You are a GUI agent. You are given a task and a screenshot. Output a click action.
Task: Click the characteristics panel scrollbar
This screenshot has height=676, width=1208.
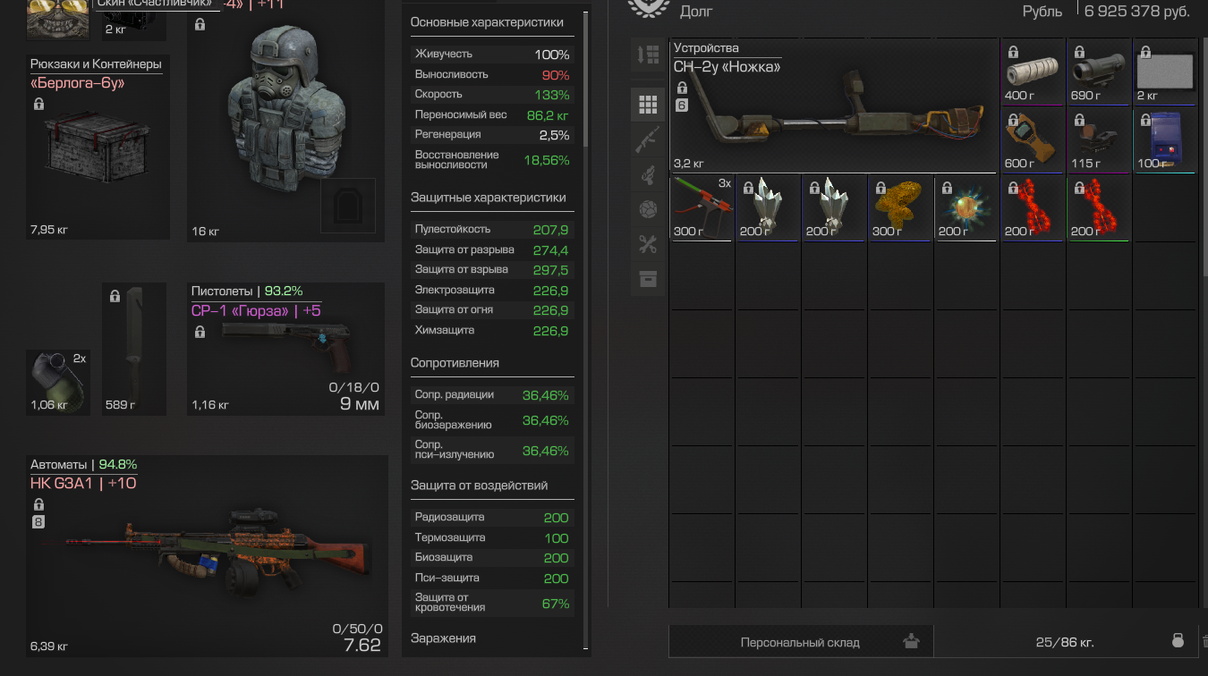point(585,79)
